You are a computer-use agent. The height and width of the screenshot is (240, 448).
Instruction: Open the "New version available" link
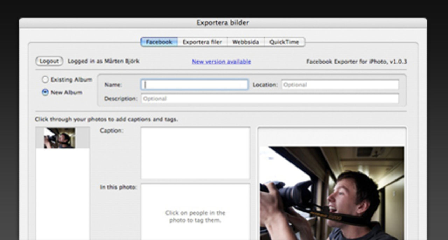coord(220,61)
